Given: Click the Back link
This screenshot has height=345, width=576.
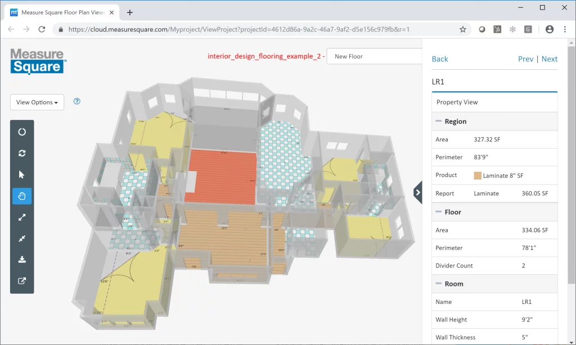Looking at the screenshot, I should (440, 59).
